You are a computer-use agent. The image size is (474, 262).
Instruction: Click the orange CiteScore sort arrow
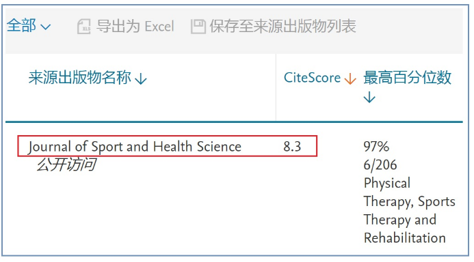pyautogui.click(x=350, y=78)
